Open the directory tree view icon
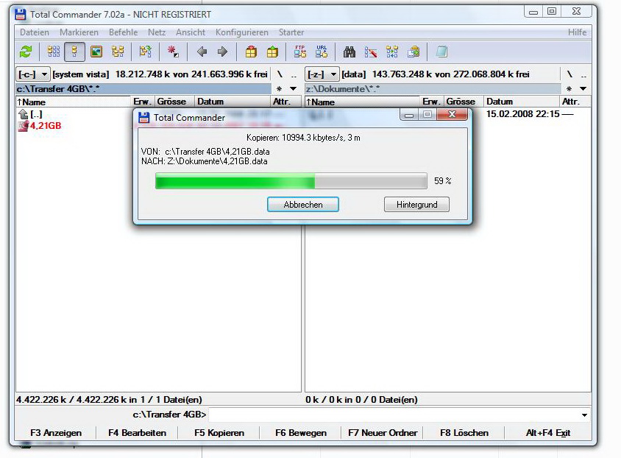Viewport: 621px width, 458px height. click(x=118, y=52)
